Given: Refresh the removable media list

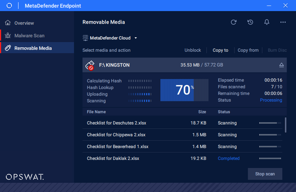Looking at the screenshot, I should coord(233,22).
